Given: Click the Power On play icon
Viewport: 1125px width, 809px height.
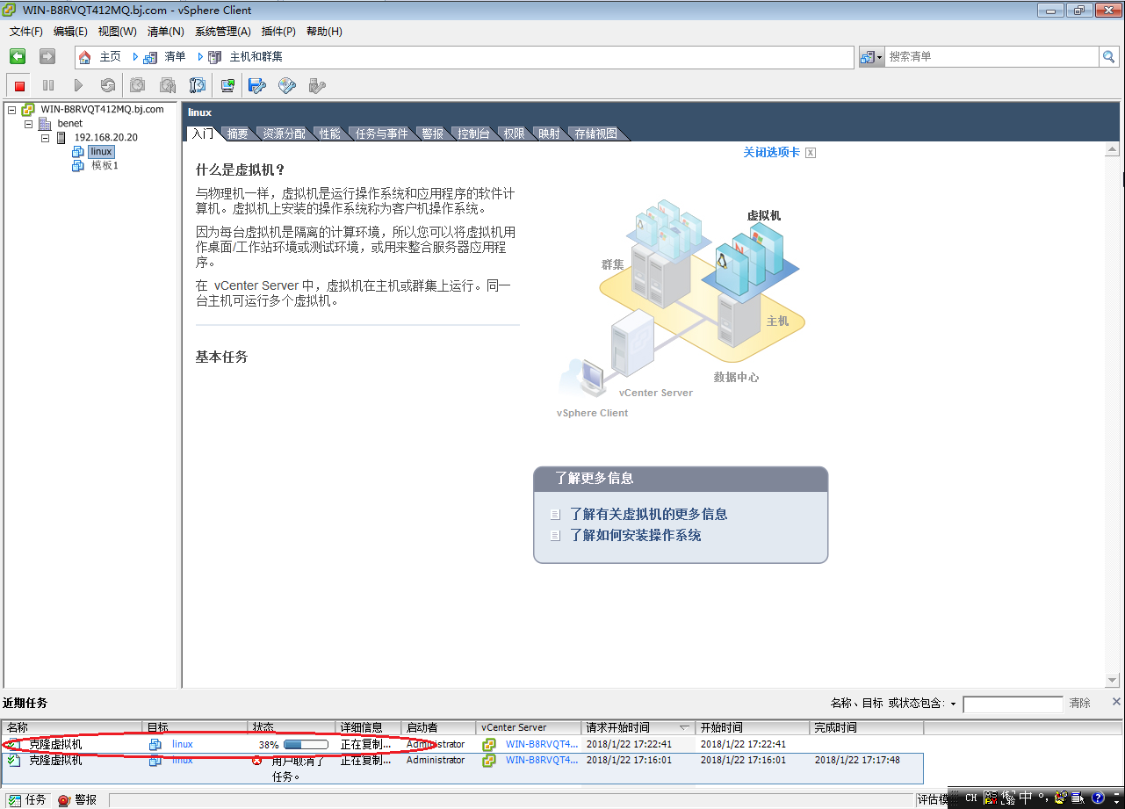Looking at the screenshot, I should [x=78, y=85].
